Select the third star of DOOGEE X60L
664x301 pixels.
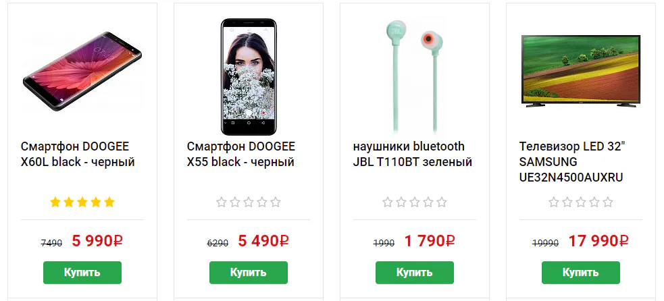[x=82, y=202]
